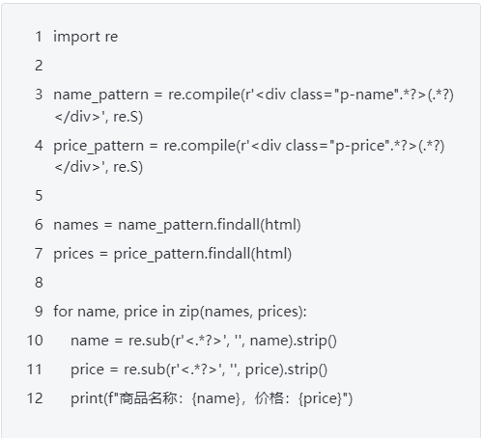
Task: Click the 'p-name' class string on line 3
Action: click(369, 96)
